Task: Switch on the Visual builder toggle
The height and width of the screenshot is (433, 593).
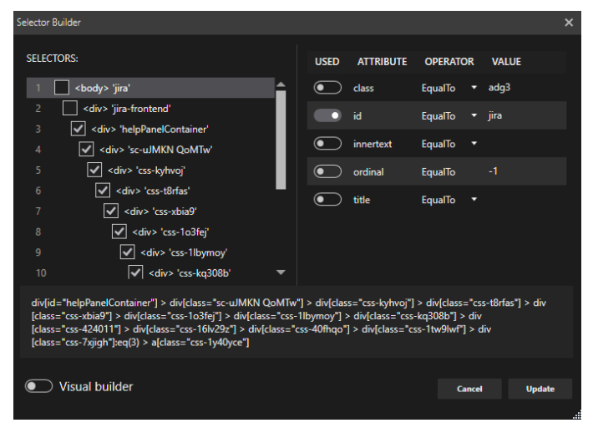Action: point(38,386)
